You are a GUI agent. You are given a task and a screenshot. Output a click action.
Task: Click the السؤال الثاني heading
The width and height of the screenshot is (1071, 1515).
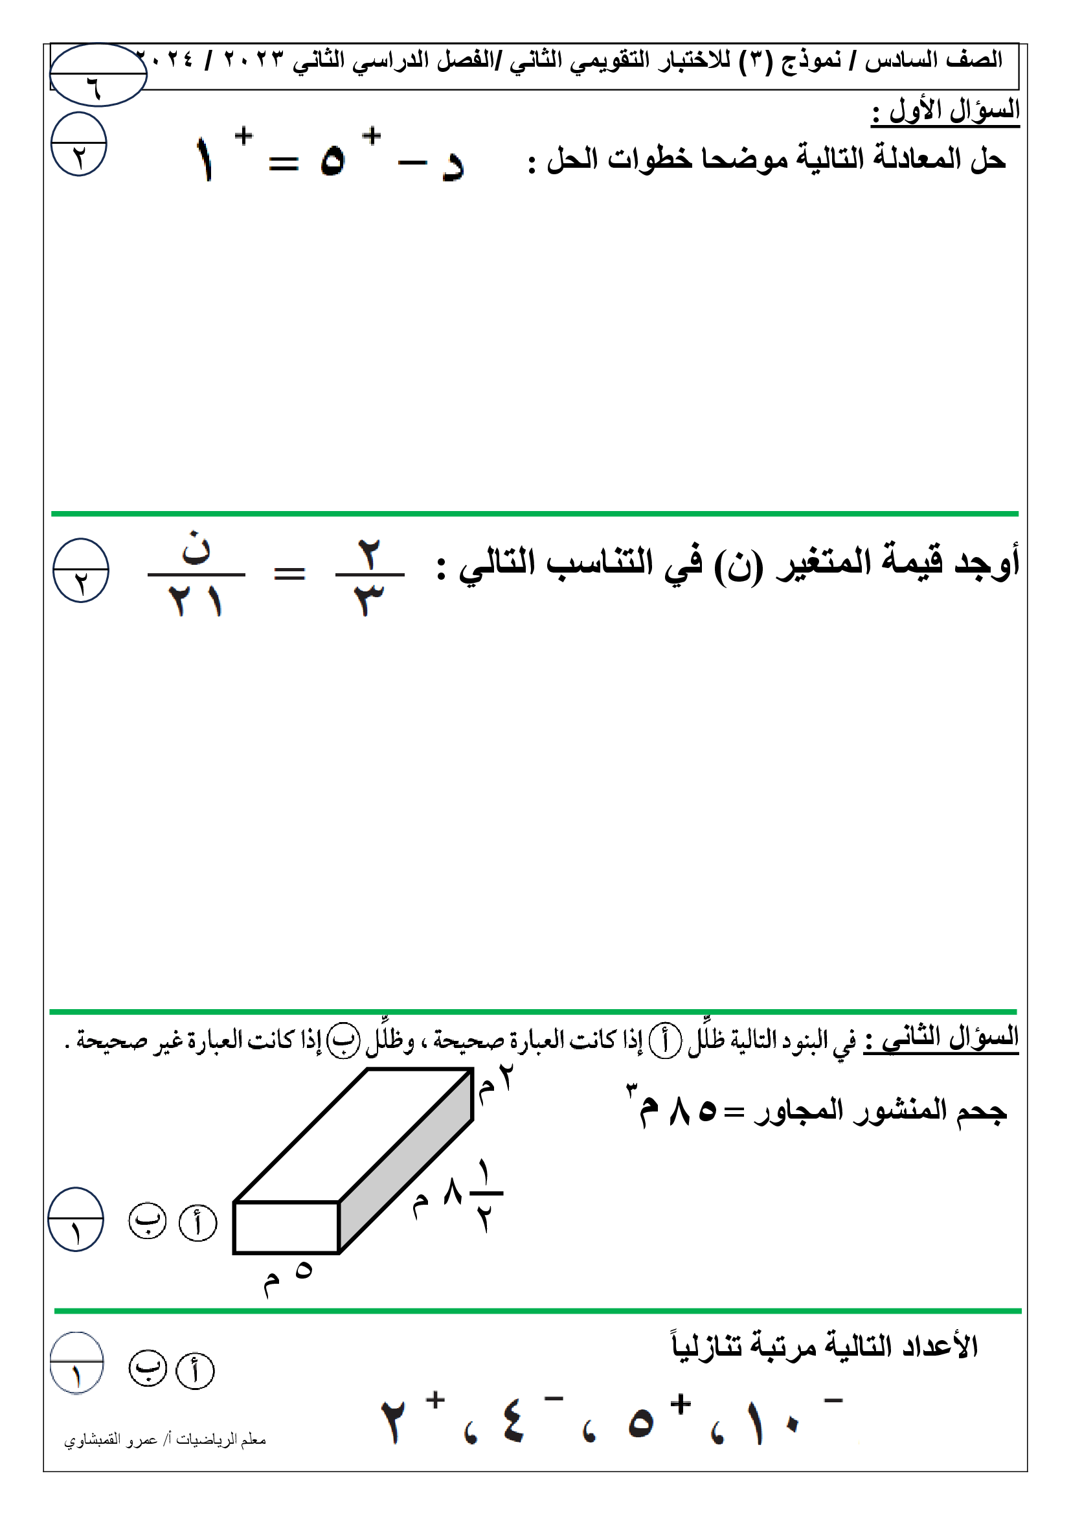941,1038
